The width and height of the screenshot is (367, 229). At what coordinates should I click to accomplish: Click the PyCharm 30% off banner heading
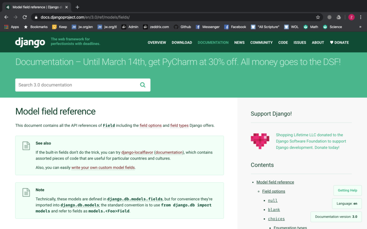178,62
